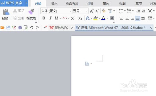Open underline style dropdown arrow
Image resolution: width=156 pixels, height=96 pixels.
(x=60, y=18)
